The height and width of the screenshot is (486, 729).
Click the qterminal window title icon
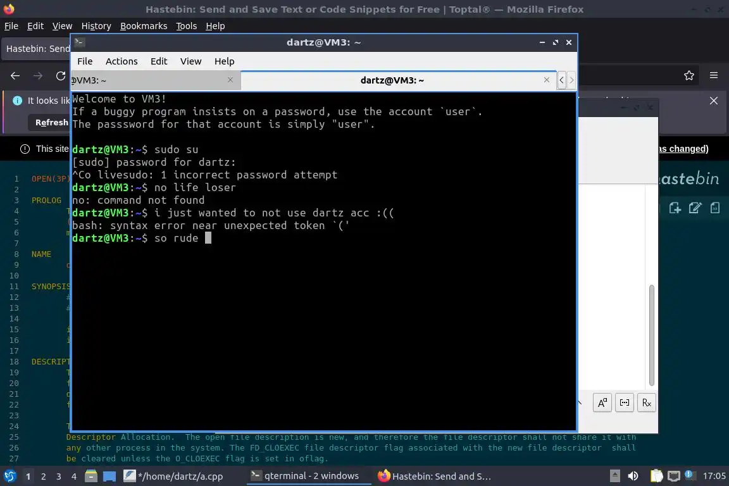pos(80,42)
